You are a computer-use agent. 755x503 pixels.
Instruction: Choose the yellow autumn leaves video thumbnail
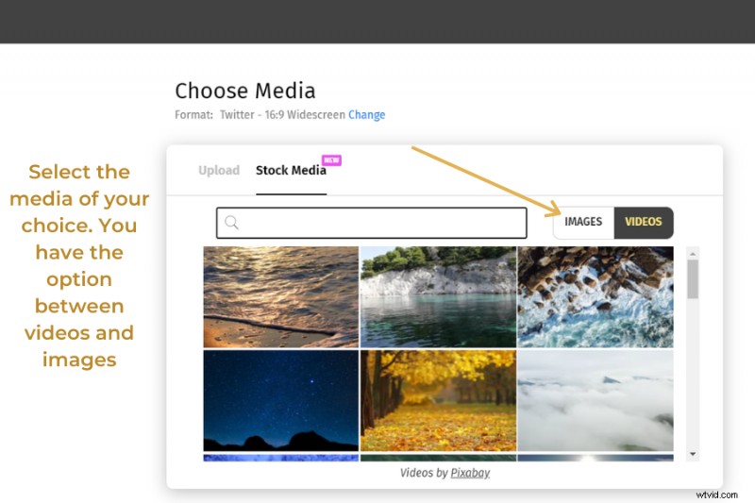438,400
